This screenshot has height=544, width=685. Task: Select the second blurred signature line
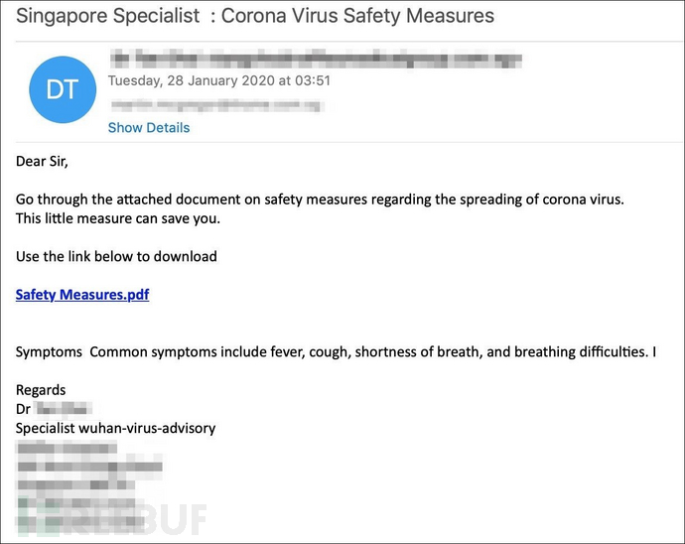pyautogui.click(x=89, y=467)
